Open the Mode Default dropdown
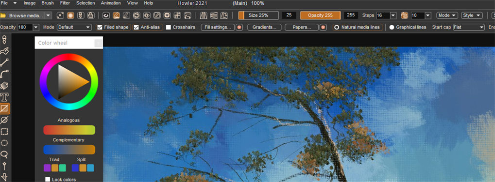495x182 pixels. pyautogui.click(x=74, y=27)
